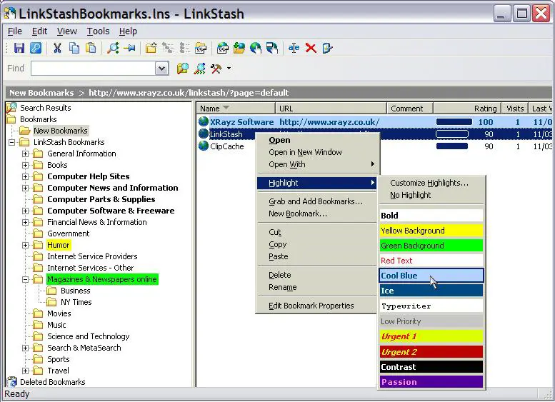
Task: Click the New Folder toolbar icon
Action: click(151, 48)
